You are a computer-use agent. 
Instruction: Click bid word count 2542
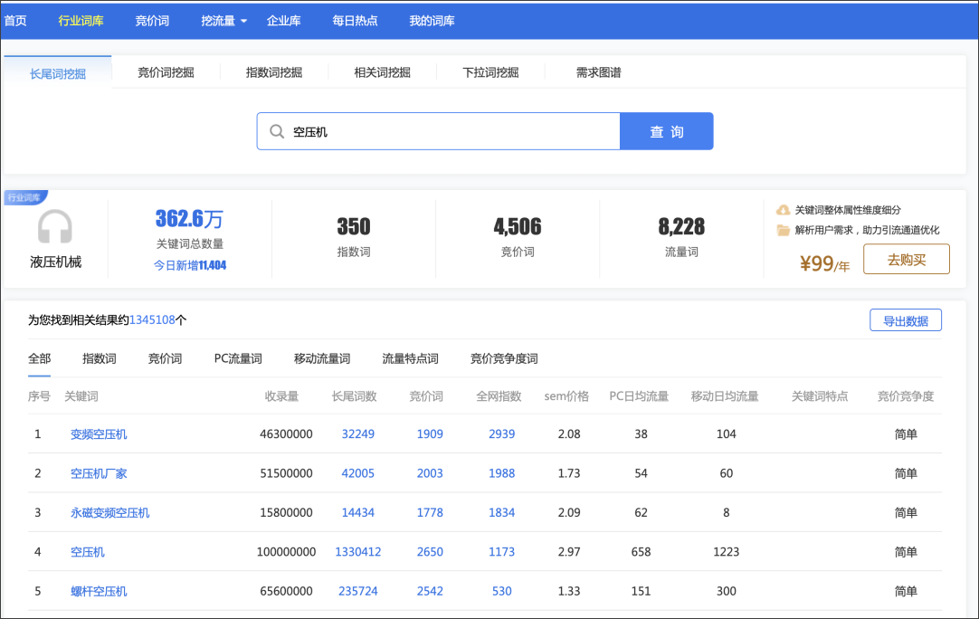click(430, 592)
